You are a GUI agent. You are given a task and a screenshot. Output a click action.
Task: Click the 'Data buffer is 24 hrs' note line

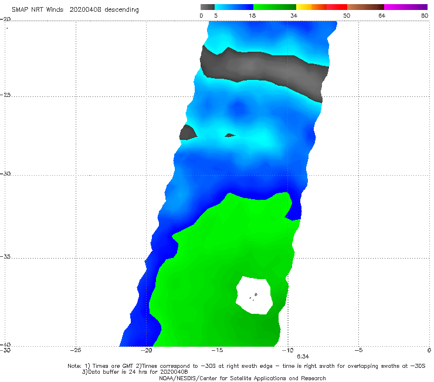tap(135, 372)
